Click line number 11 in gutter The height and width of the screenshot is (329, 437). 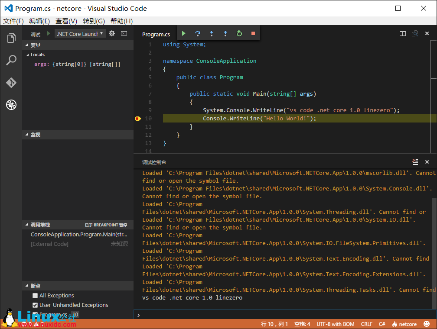click(148, 127)
